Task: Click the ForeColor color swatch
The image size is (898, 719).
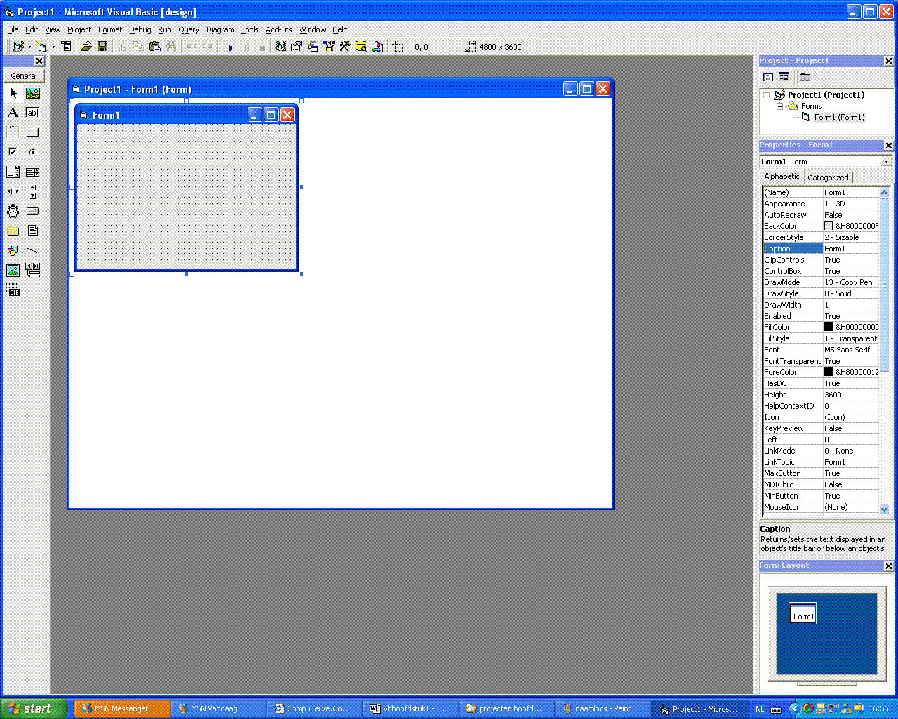Action: [x=829, y=372]
